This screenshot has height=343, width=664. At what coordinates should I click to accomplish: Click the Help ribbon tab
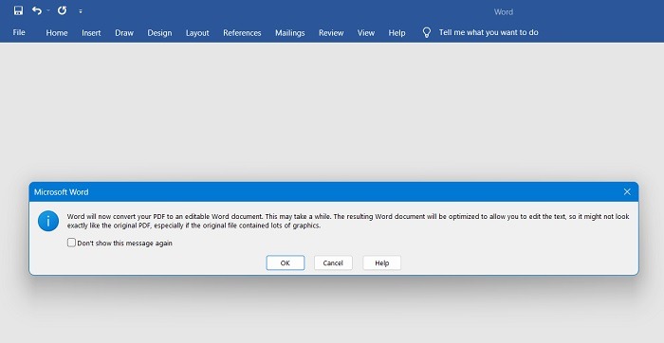[397, 32]
